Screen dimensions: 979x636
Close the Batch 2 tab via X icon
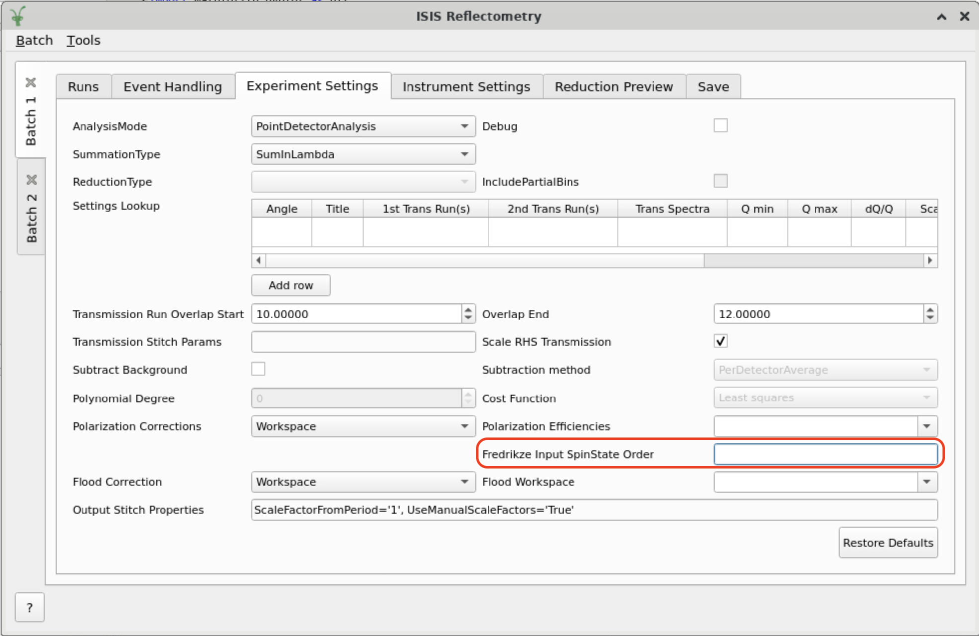click(x=31, y=180)
